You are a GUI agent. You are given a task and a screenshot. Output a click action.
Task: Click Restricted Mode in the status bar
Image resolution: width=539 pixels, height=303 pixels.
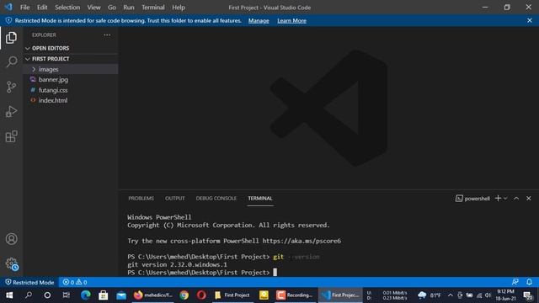(29, 283)
